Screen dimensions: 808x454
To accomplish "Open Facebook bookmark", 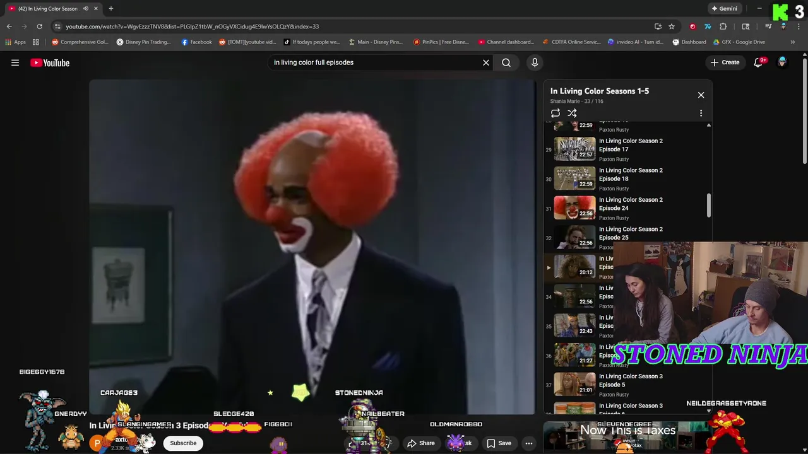I will (196, 42).
